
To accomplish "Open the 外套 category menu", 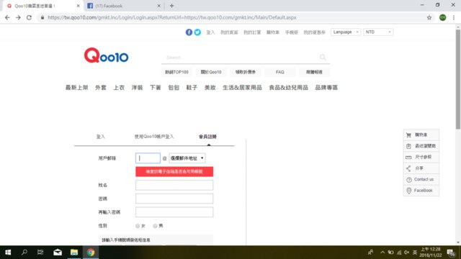I will coord(101,88).
